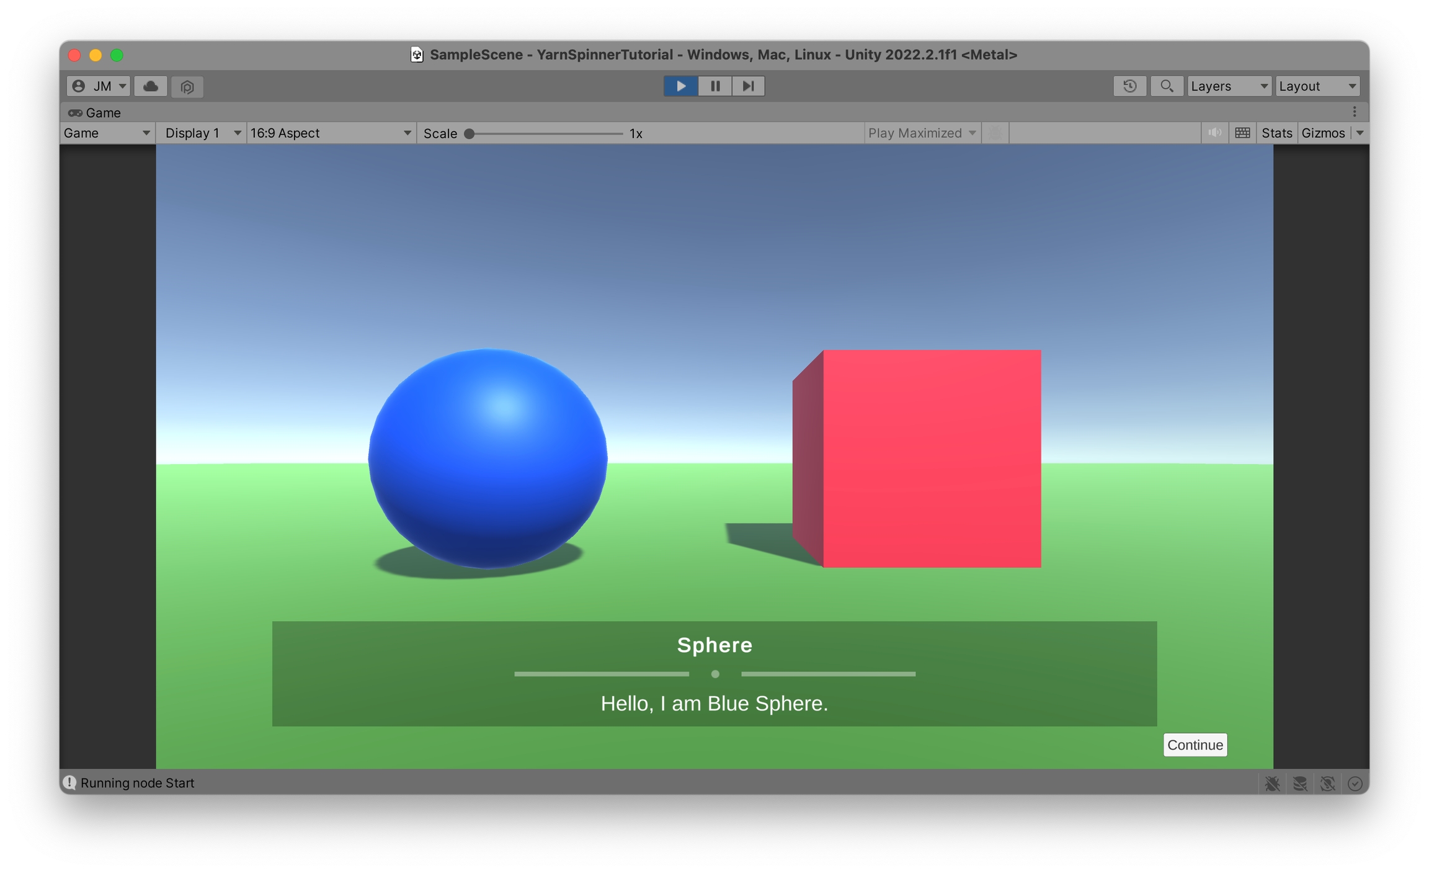The image size is (1429, 873).
Task: Click the debug mode bug icon
Action: [x=1272, y=783]
